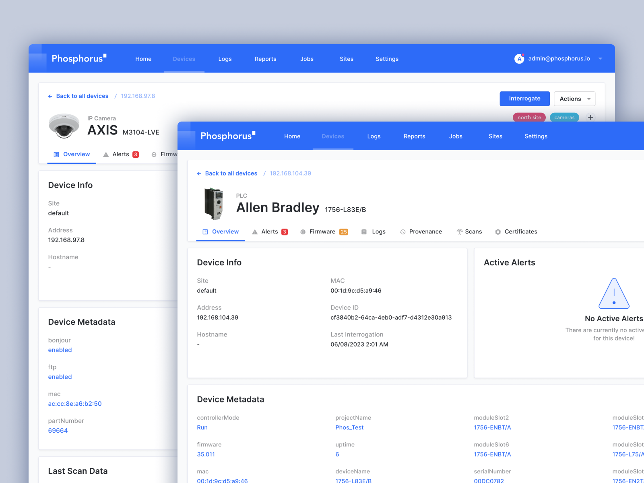Open Reports in the front navigation bar
Screen dimensions: 644x483
pos(414,136)
